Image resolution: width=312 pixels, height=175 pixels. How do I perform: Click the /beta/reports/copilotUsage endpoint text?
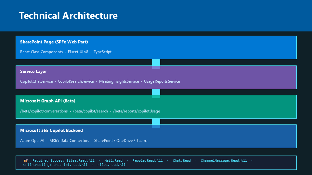tap(136, 111)
